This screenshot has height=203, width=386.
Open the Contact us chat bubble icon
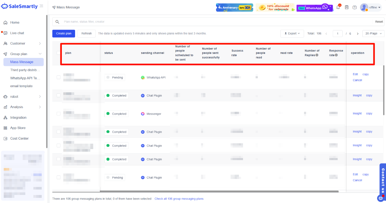pos(380,198)
